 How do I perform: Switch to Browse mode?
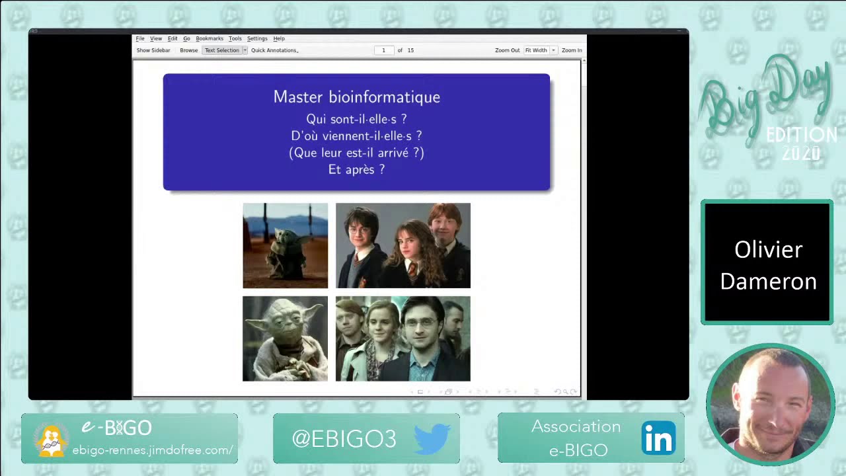point(189,50)
